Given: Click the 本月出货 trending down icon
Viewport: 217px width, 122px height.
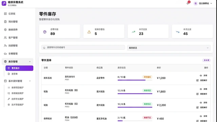Looking at the screenshot, I should point(178,32).
